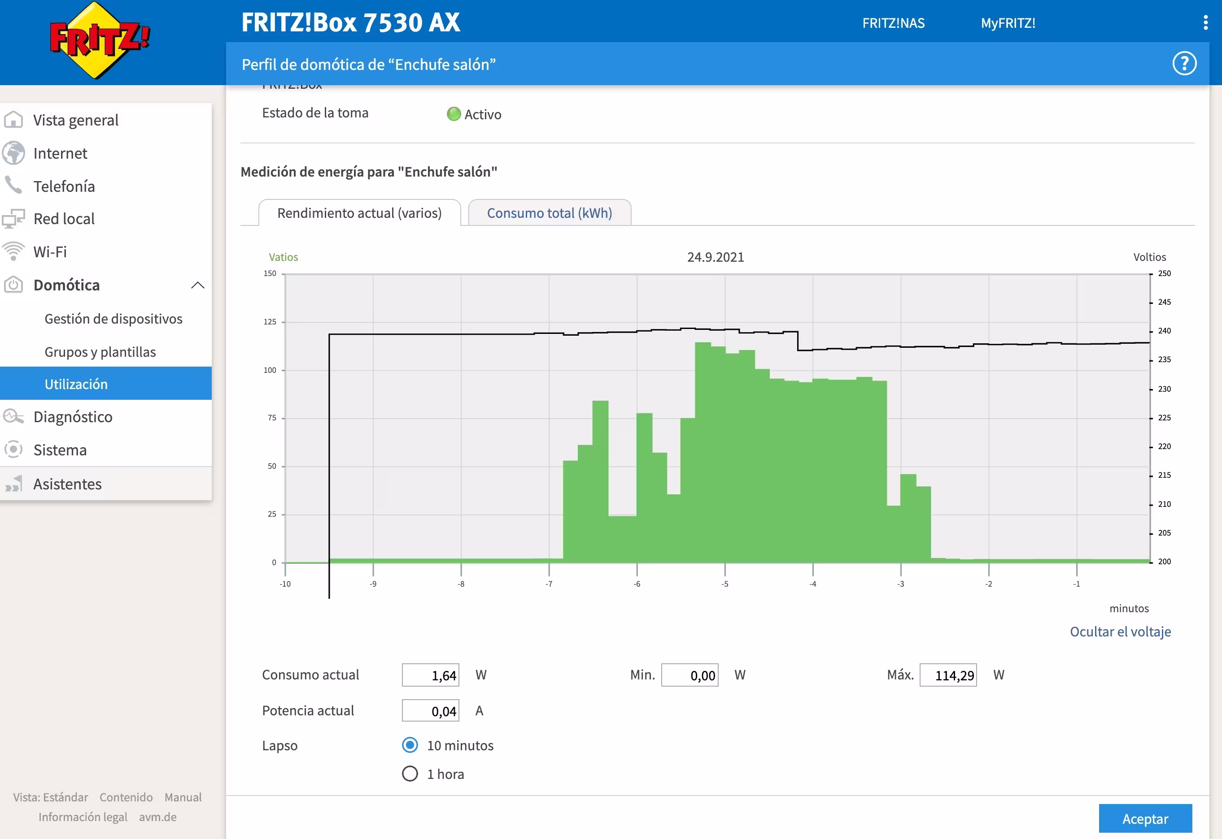Open Vista general menu item
1222x839 pixels.
coord(106,120)
